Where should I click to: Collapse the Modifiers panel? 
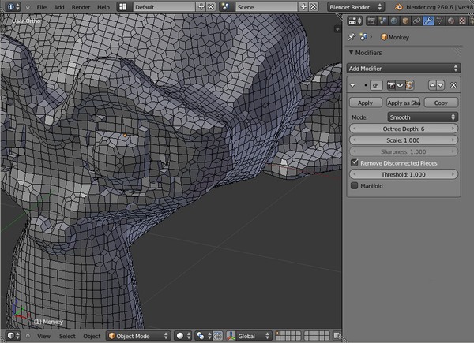[x=351, y=53]
